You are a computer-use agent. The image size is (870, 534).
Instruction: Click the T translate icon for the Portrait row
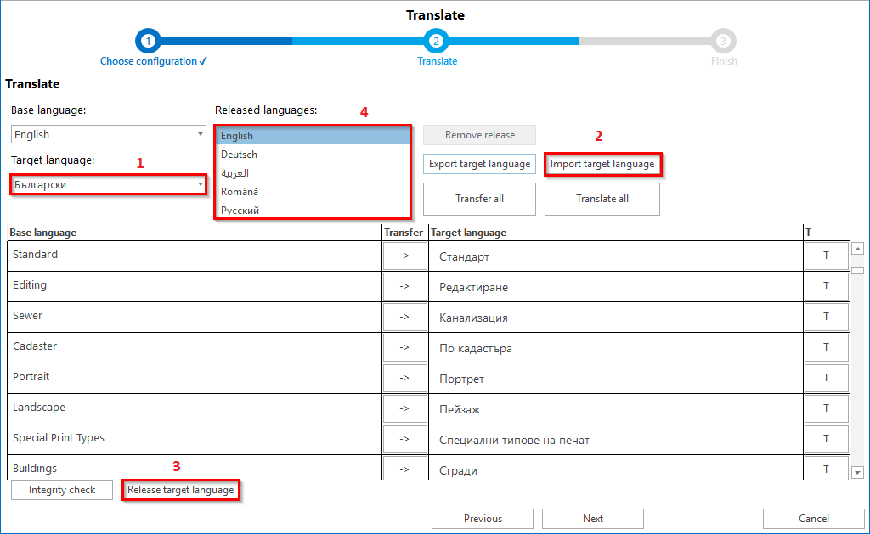(x=827, y=377)
